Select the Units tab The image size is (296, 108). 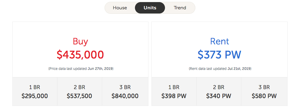(150, 8)
